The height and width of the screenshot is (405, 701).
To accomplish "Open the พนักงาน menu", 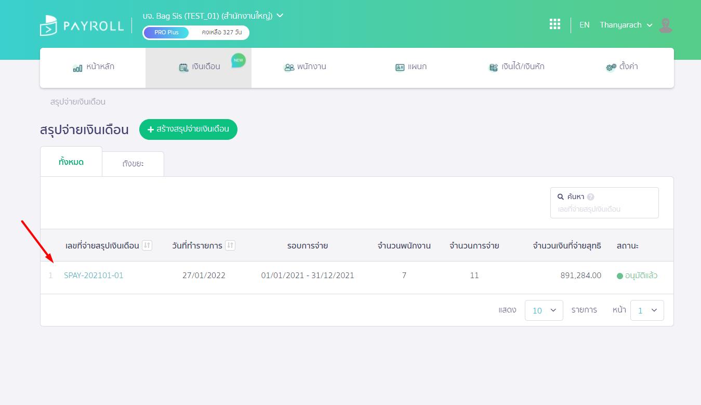I will 305,68.
